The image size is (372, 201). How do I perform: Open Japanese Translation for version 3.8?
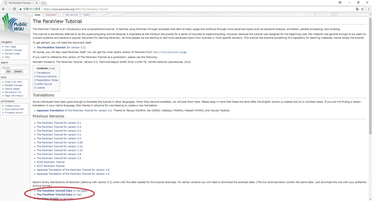pyautogui.click(x=73, y=170)
